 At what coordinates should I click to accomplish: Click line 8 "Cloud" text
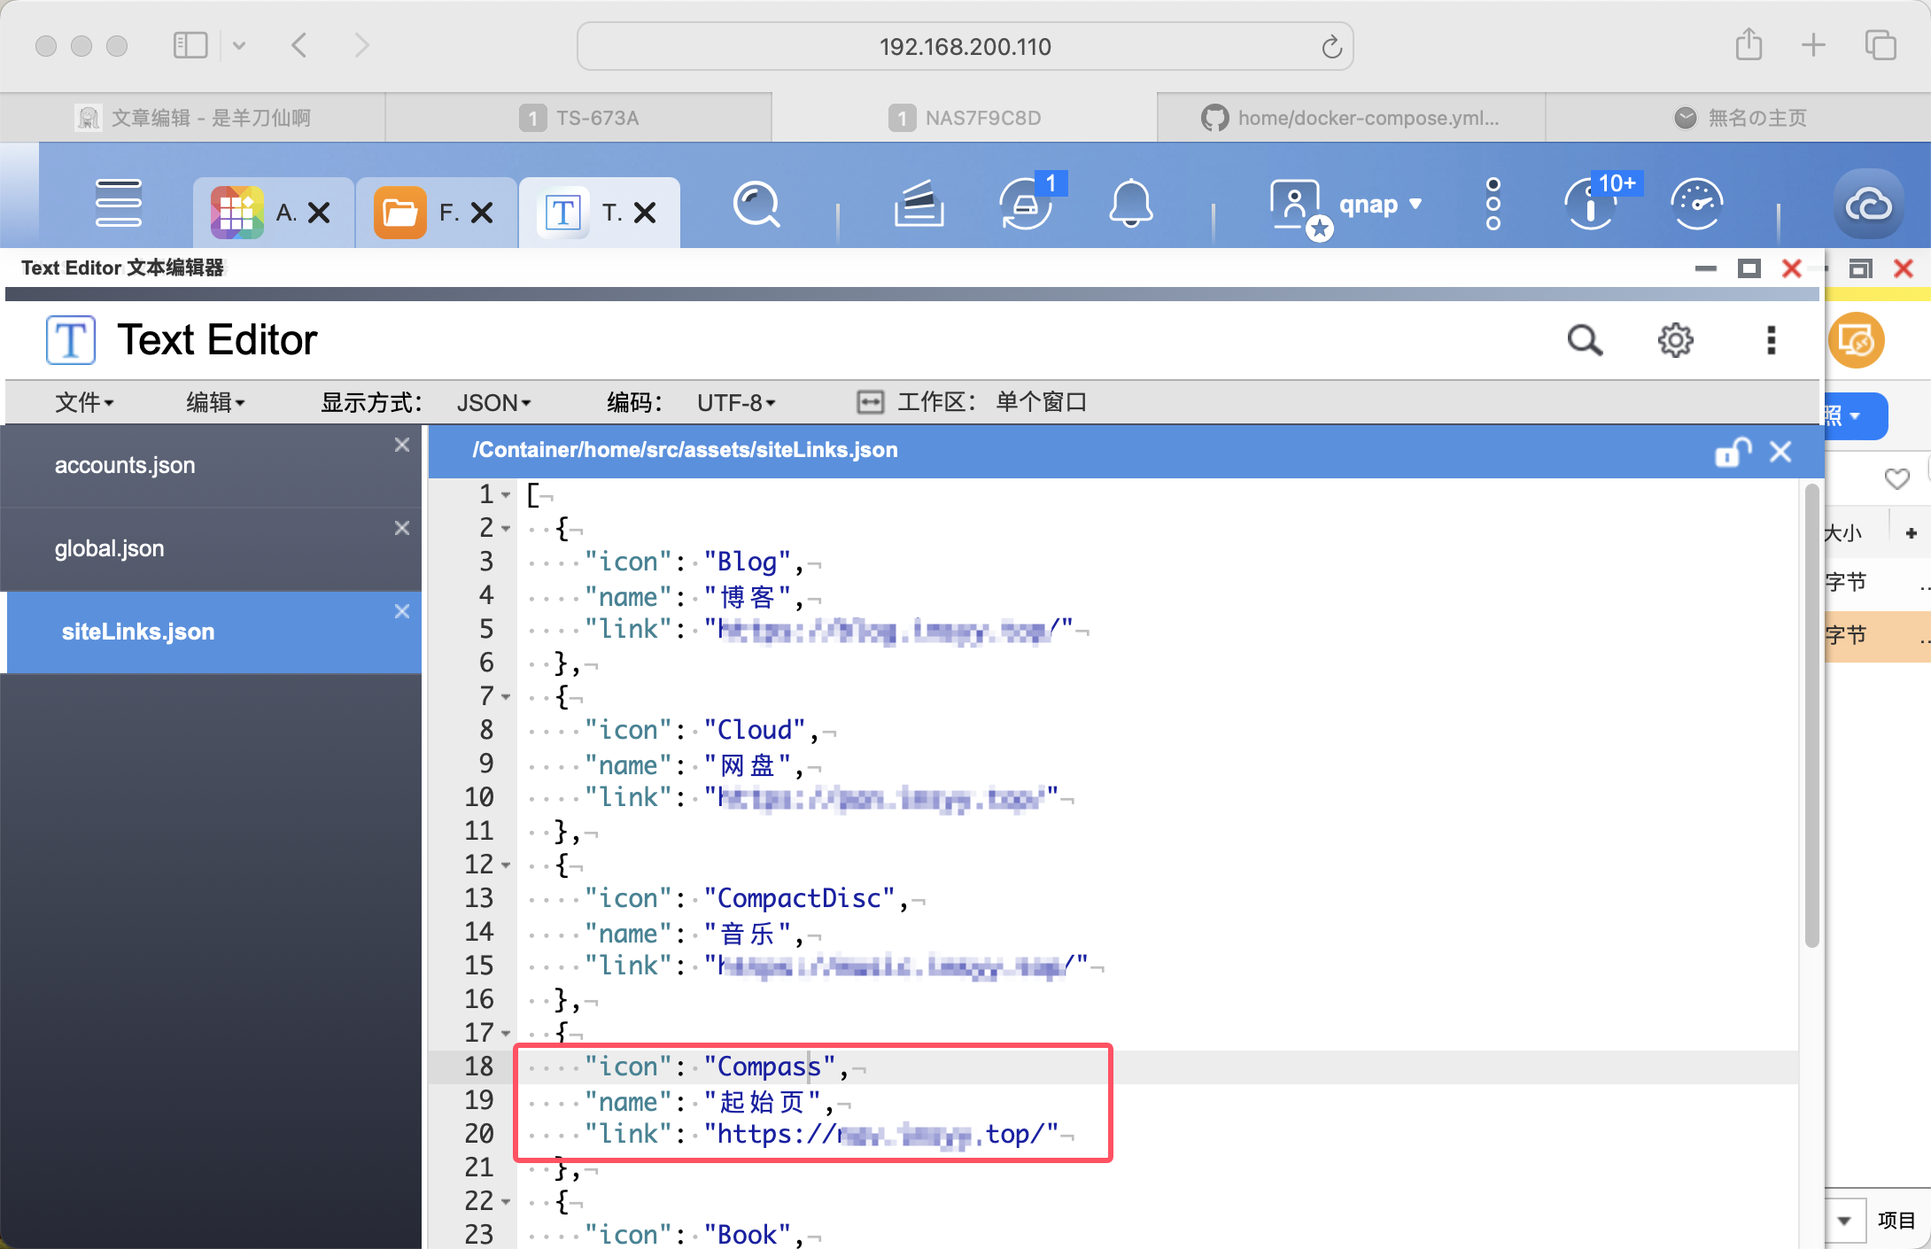tap(754, 731)
